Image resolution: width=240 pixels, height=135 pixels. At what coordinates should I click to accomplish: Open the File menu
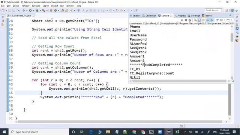[3, 6]
